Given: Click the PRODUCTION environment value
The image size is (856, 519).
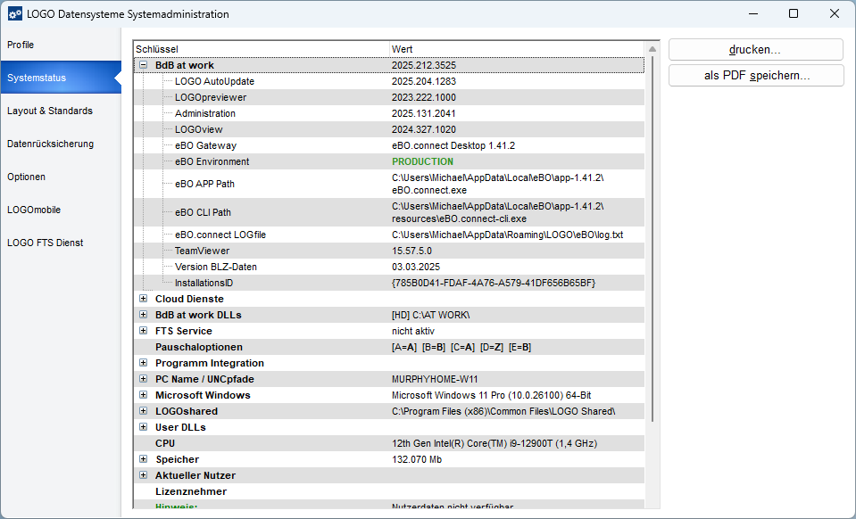Looking at the screenshot, I should click(422, 161).
